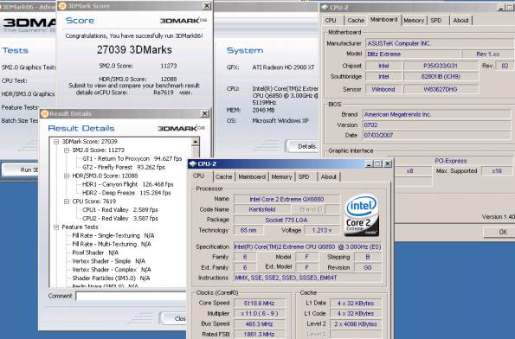Close the 3DMark Score window with X
Viewport: 515px width, 339px height.
click(x=207, y=5)
